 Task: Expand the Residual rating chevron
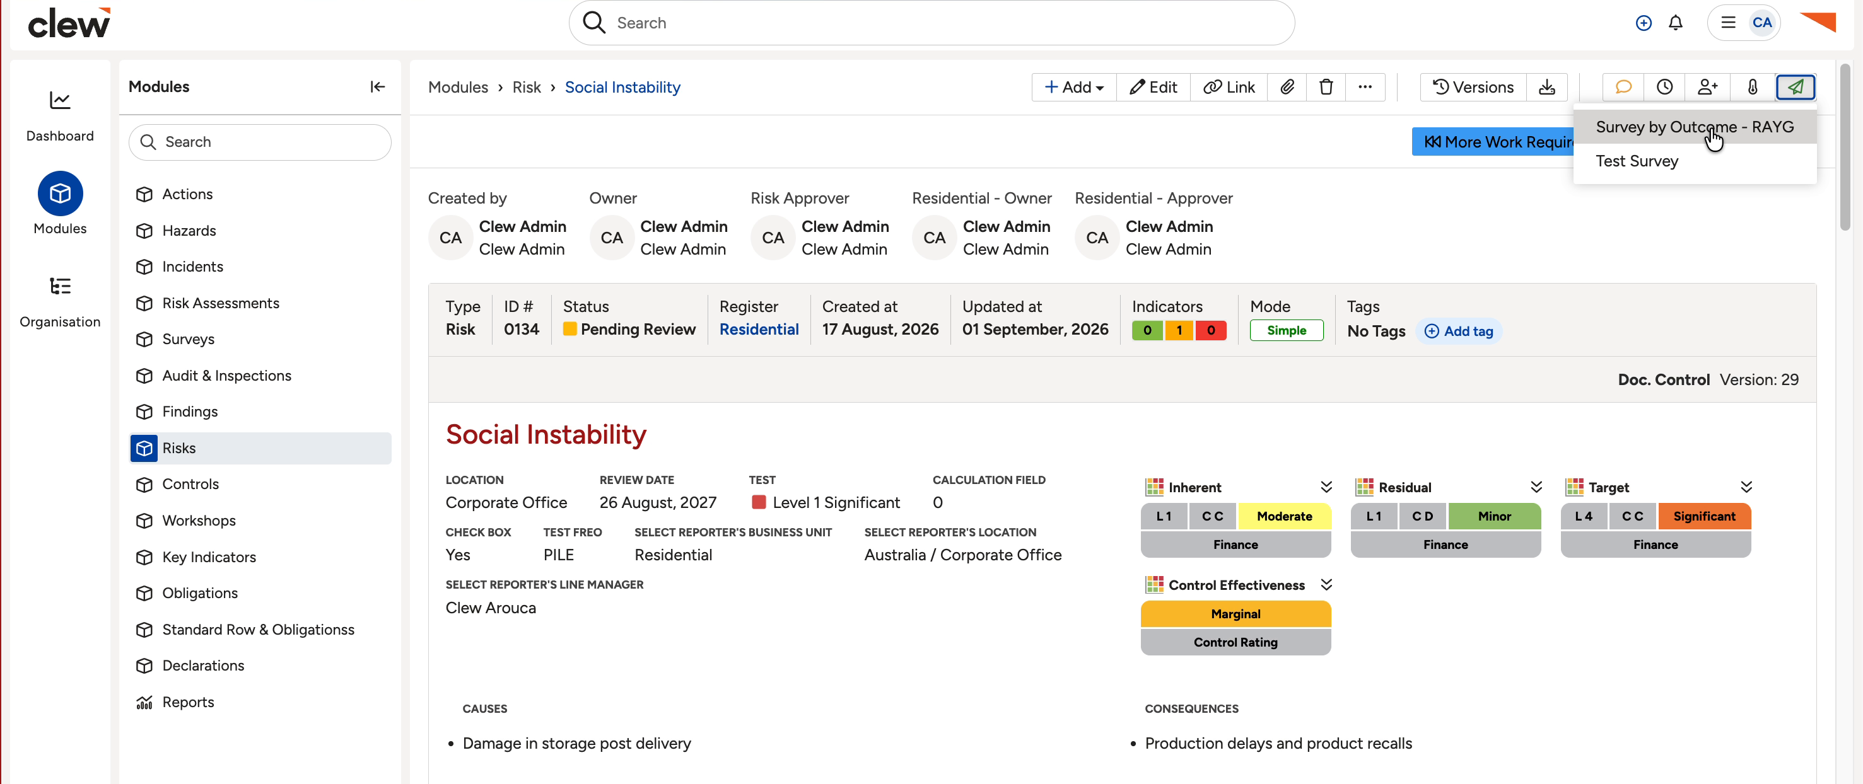(1536, 487)
